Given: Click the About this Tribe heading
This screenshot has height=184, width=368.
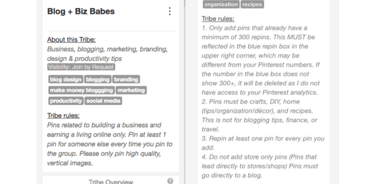Looking at the screenshot, I should 71,40.
